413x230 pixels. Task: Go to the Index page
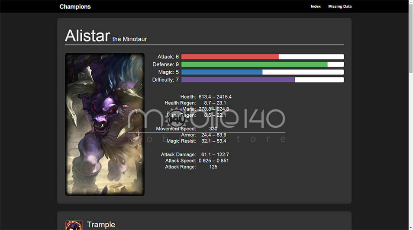click(315, 6)
